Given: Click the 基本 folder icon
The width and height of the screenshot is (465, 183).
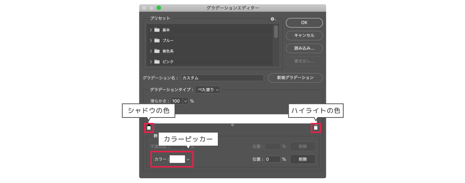Looking at the screenshot, I should (x=157, y=30).
